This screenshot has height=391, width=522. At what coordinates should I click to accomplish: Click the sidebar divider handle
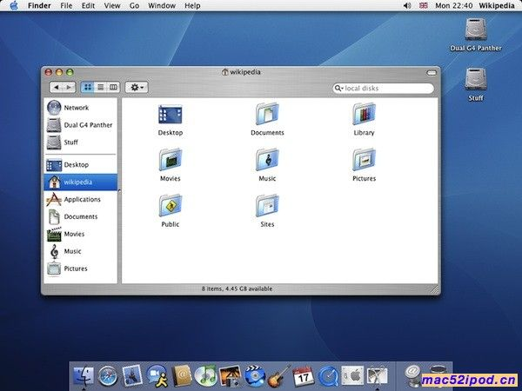click(119, 191)
